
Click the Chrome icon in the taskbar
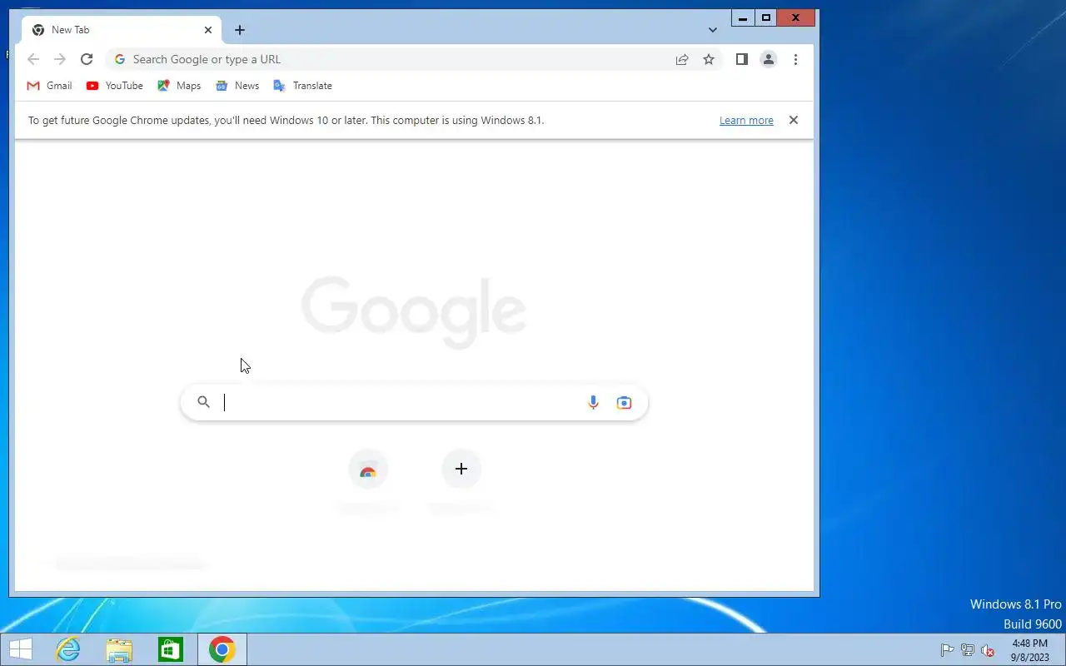click(x=222, y=649)
